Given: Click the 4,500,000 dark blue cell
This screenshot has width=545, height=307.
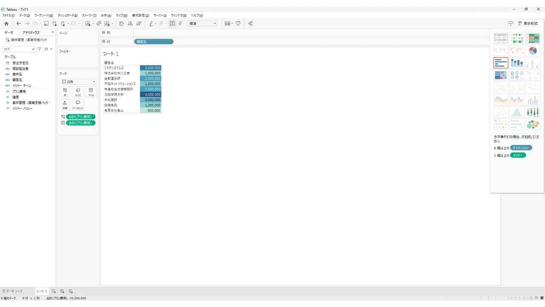Looking at the screenshot, I should pos(150,95).
